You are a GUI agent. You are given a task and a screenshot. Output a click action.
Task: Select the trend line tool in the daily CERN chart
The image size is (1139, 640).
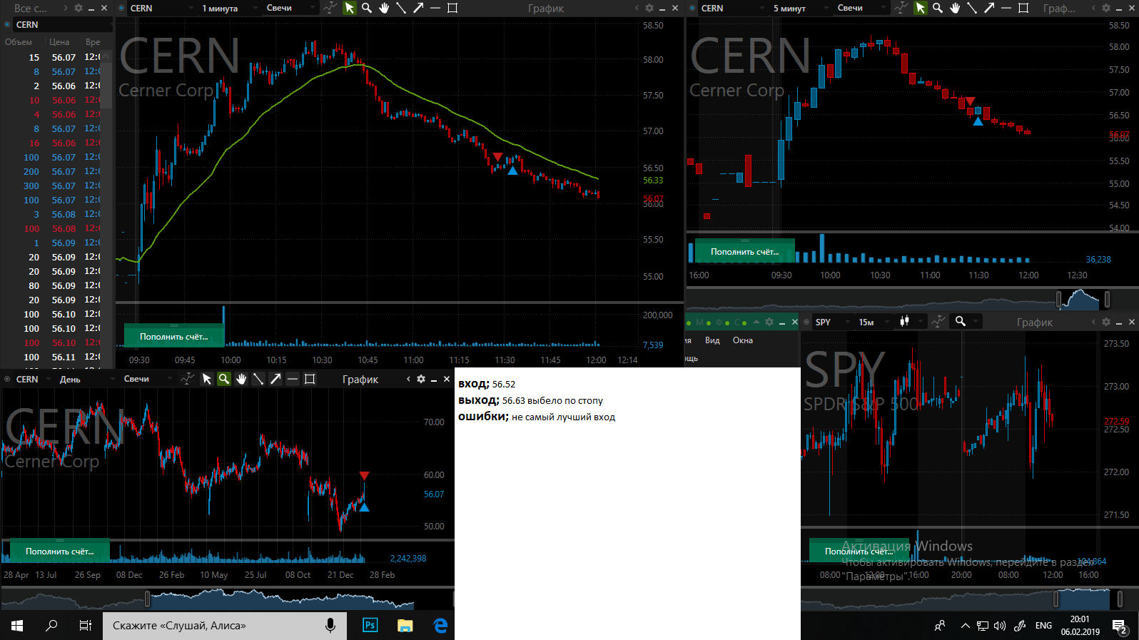[258, 379]
